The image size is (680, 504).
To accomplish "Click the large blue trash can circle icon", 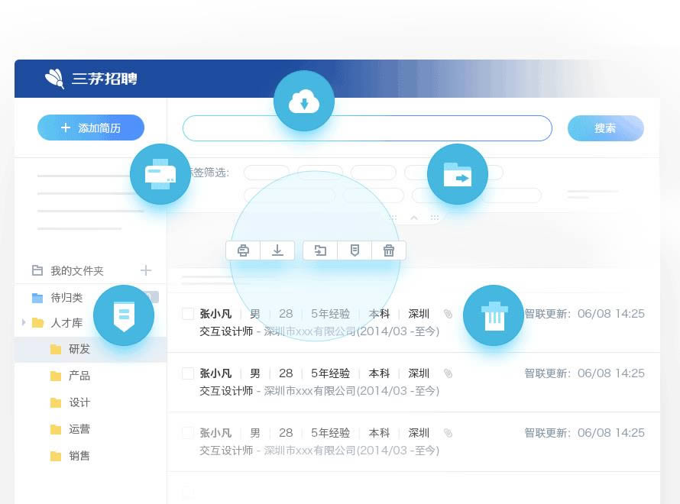I will tap(494, 315).
